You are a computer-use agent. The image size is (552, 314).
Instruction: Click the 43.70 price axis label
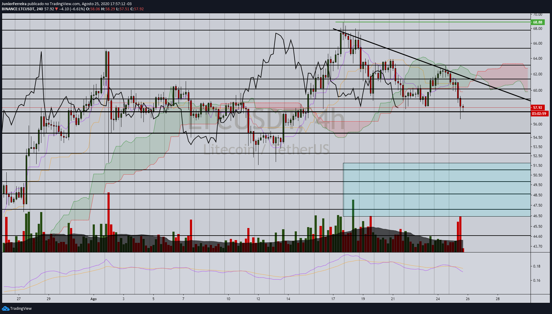[538, 246]
